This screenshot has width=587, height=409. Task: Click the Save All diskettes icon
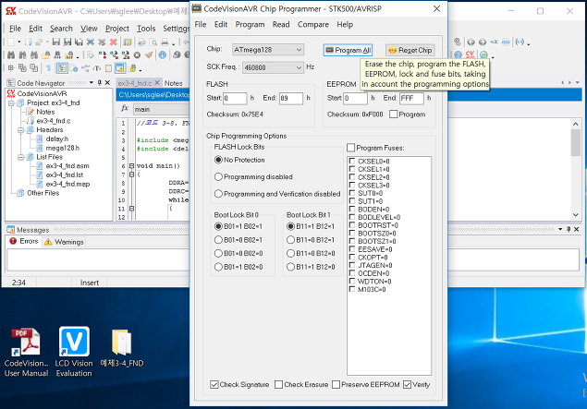(x=79, y=42)
